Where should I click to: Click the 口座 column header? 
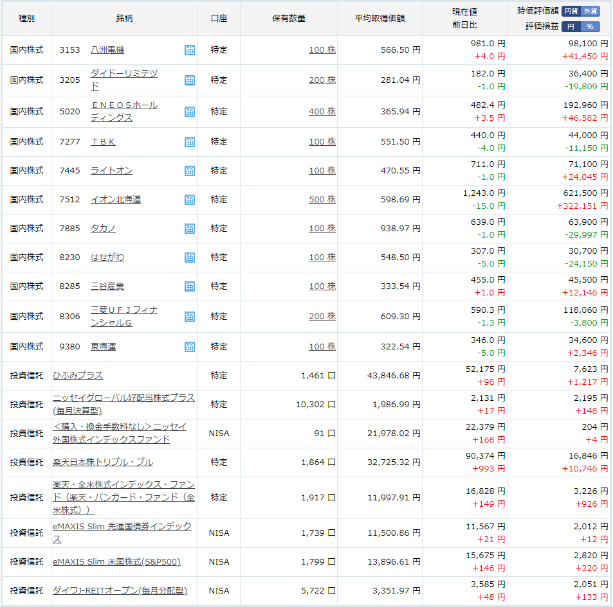(x=219, y=19)
